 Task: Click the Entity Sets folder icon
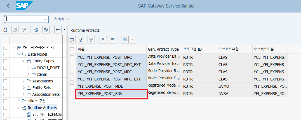pos(29,88)
